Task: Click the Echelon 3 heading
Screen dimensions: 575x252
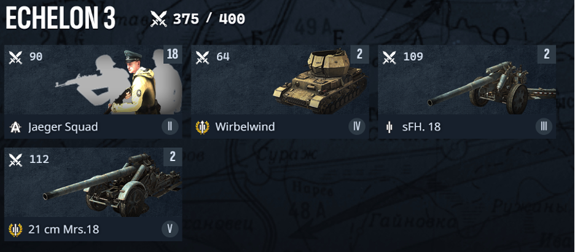Action: (x=60, y=18)
